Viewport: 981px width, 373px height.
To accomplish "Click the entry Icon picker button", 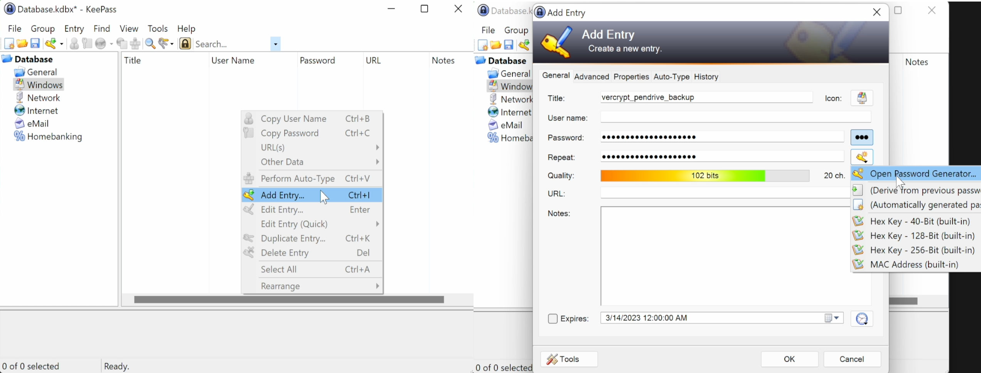I will [x=862, y=98].
